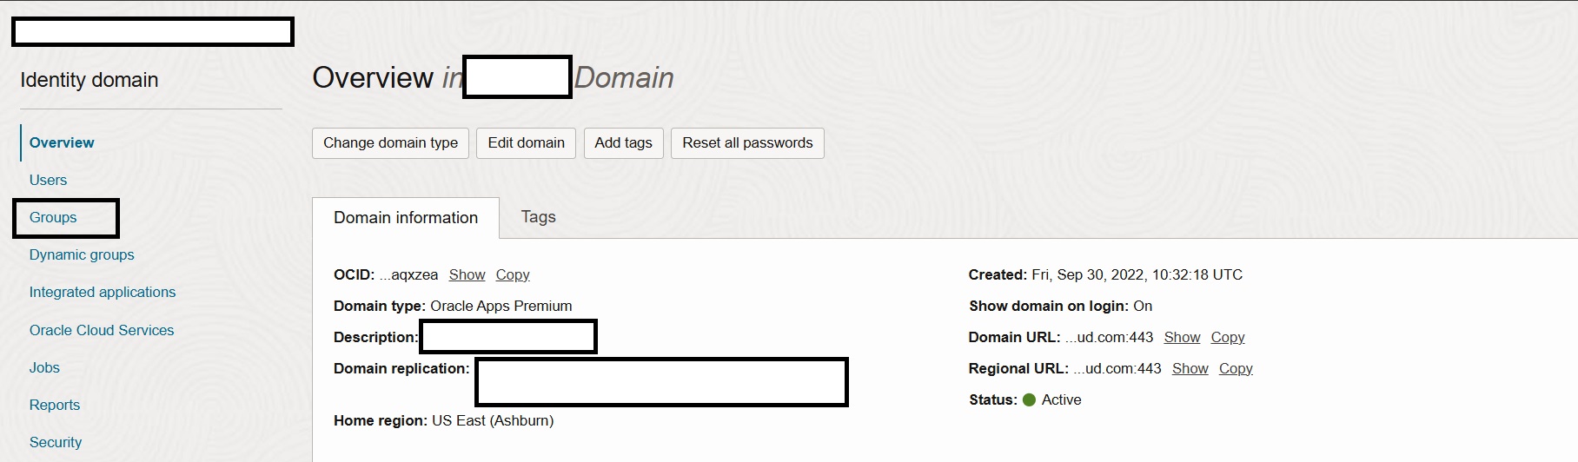Open Integrated applications
The width and height of the screenshot is (1578, 462).
point(103,292)
